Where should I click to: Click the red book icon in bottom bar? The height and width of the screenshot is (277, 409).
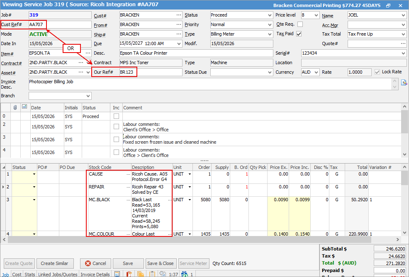(129, 274)
